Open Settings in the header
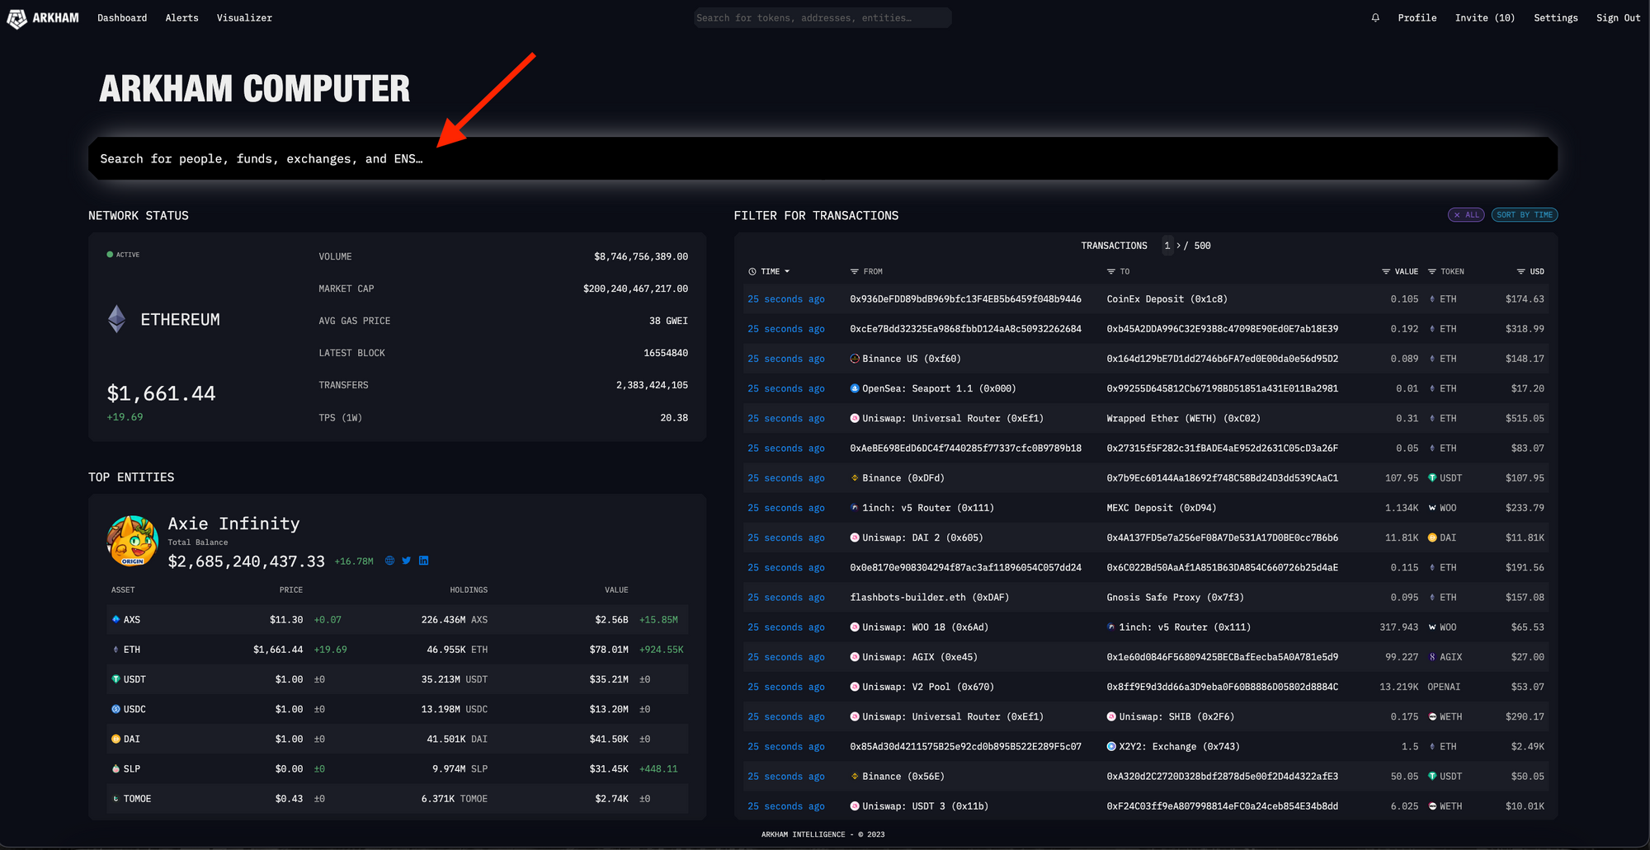 [x=1556, y=18]
